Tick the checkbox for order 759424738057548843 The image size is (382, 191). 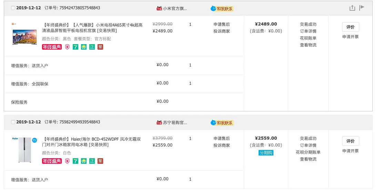[x=13, y=8]
